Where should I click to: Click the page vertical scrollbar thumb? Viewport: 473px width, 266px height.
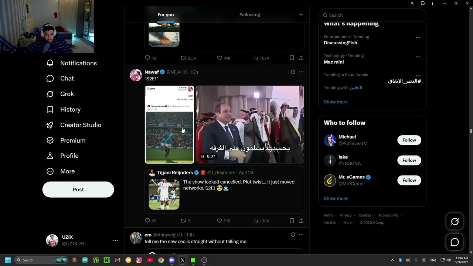pyautogui.click(x=471, y=131)
